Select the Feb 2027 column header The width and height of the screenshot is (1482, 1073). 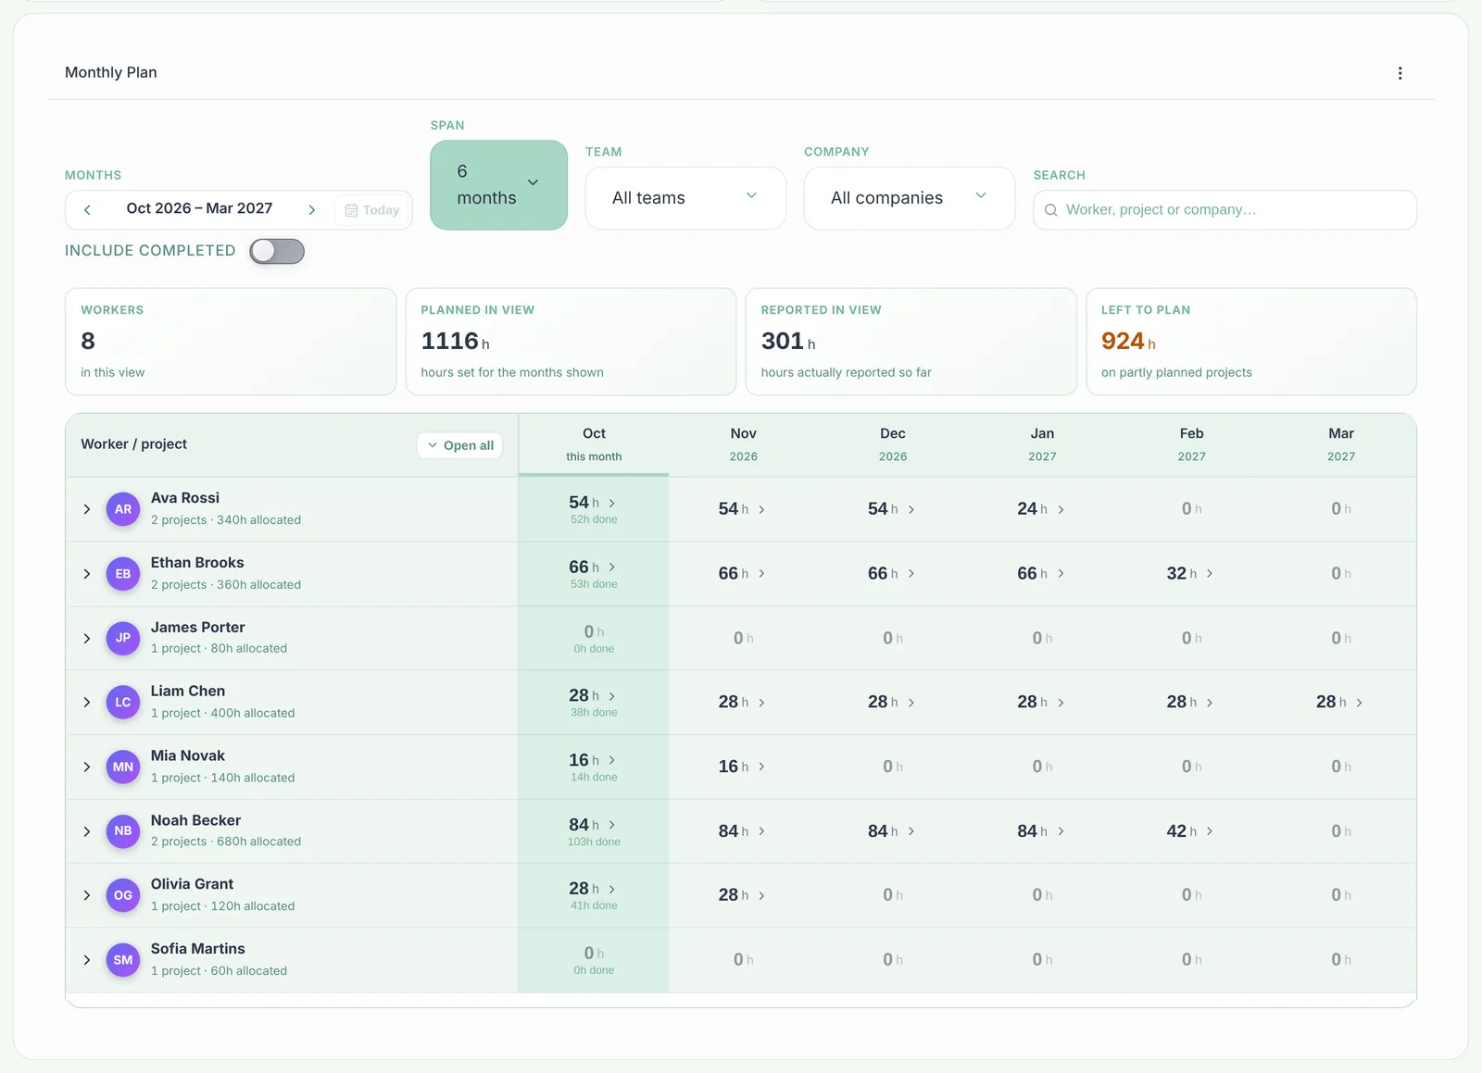tap(1191, 444)
